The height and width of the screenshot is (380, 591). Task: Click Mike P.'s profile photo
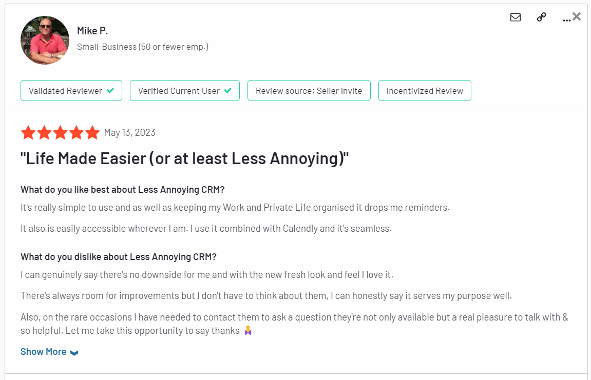[x=45, y=40]
